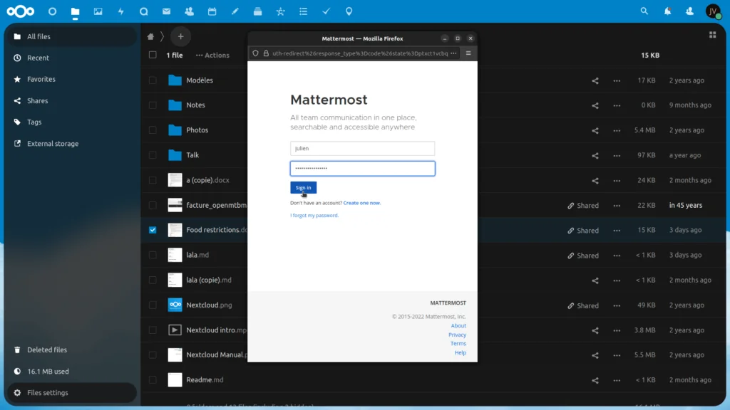Expand the Files settings section
Image resolution: width=730 pixels, height=410 pixels.
click(x=71, y=393)
